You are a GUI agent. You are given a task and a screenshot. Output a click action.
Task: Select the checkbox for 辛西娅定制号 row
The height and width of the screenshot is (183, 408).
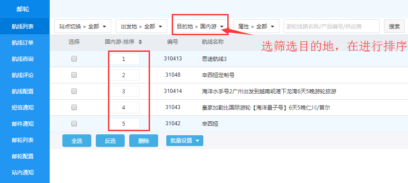[74, 75]
